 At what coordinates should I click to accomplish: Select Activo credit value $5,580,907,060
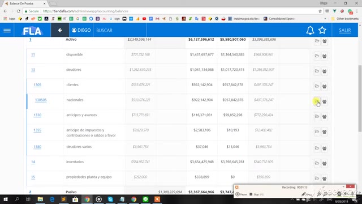(232, 40)
